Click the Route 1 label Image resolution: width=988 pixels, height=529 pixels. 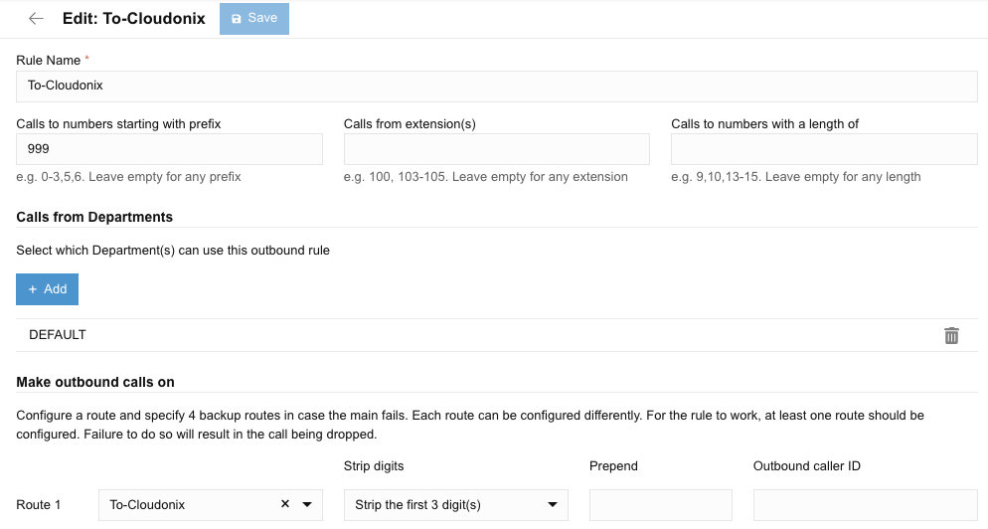pyautogui.click(x=39, y=505)
